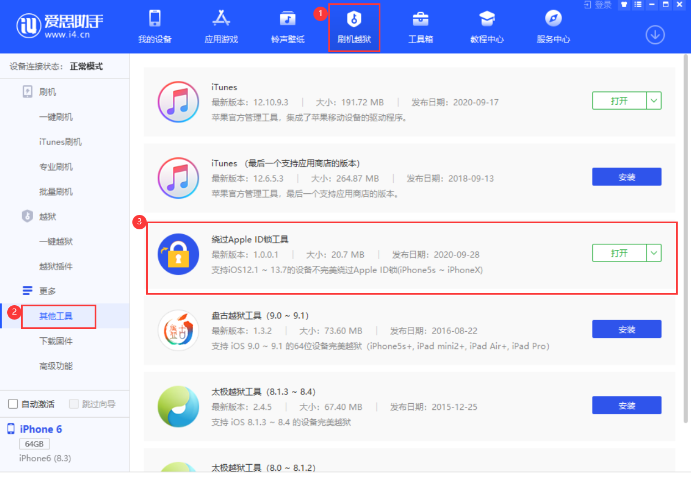Enable the 自动激活 checkbox

13,404
